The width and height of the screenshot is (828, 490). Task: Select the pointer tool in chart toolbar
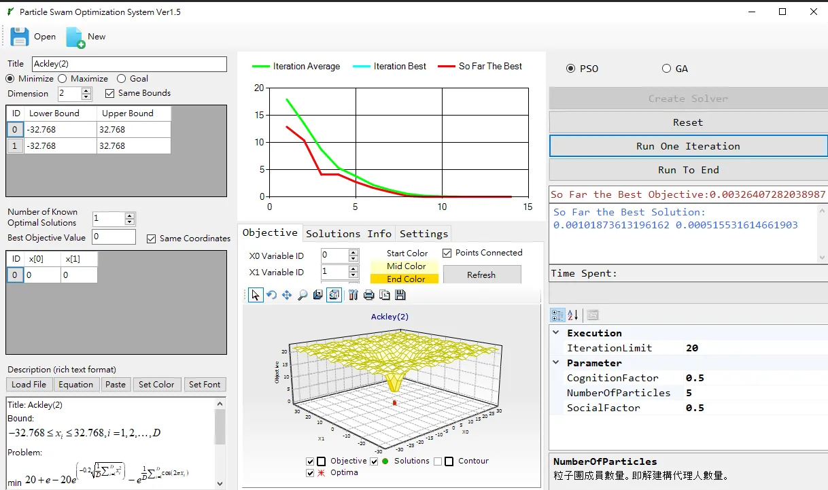[256, 295]
